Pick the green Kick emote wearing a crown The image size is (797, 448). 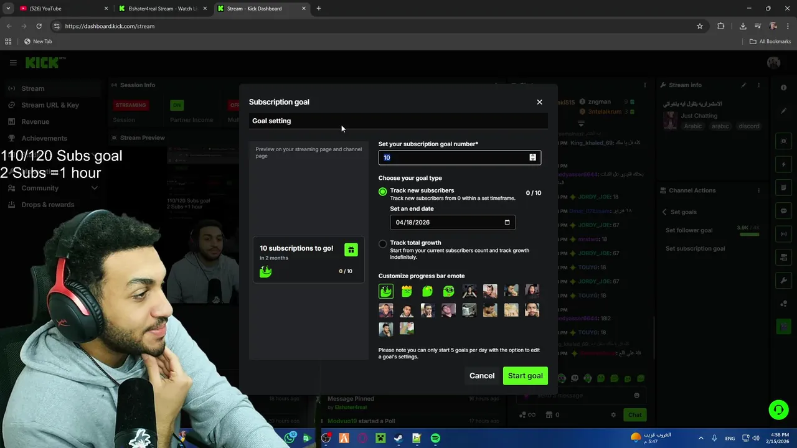(x=407, y=291)
